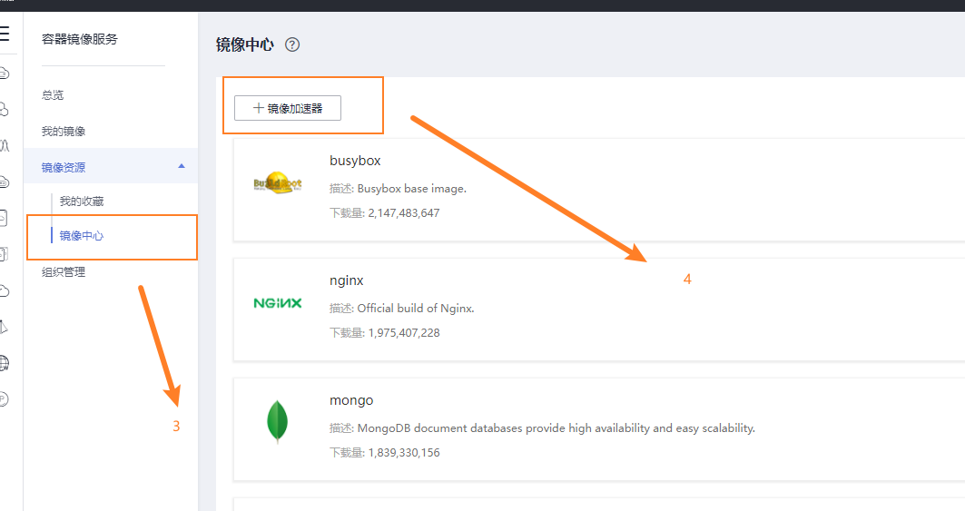The image size is (965, 511).
Task: Open the busybox image title
Action: [355, 161]
